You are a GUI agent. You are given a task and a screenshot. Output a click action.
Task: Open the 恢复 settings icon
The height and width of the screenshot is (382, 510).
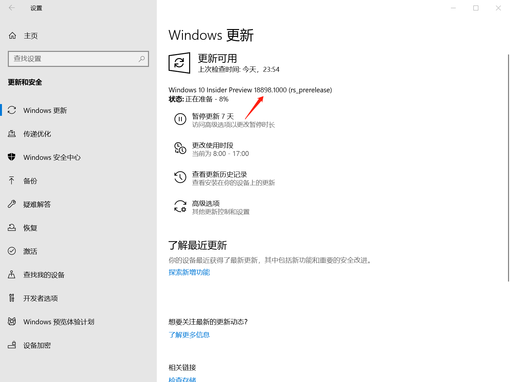[x=12, y=228]
